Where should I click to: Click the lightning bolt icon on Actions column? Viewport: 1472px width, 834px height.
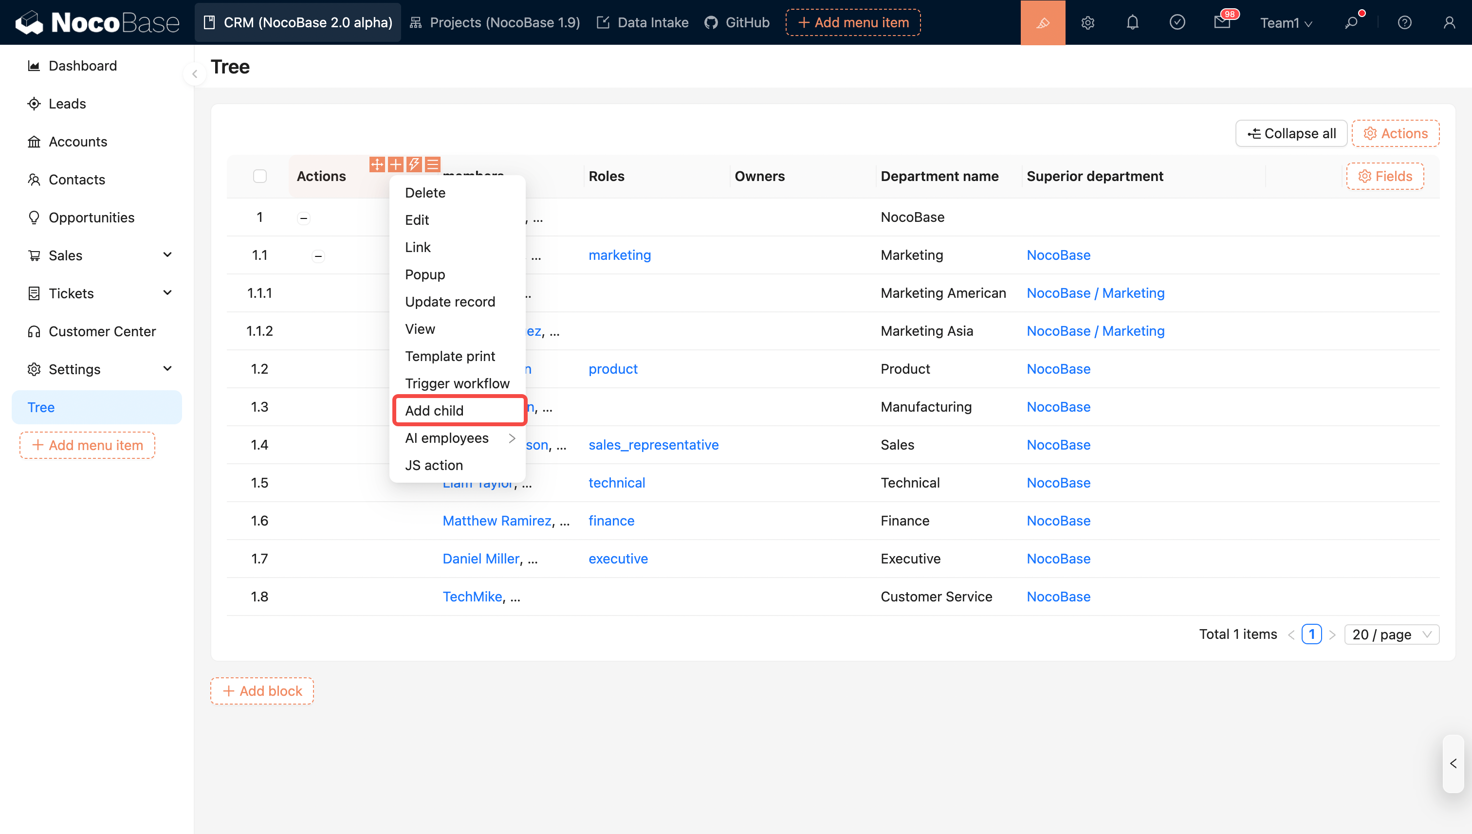point(414,164)
